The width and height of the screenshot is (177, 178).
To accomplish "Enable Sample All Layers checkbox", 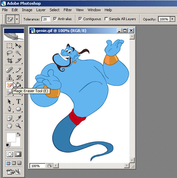I will pyautogui.click(x=106, y=19).
